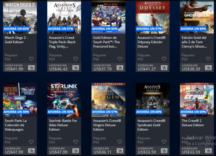Screen dimensions: 216x156
Task: Add Assassin's Creed Triple Pack to cart
Action: [x=76, y=68]
